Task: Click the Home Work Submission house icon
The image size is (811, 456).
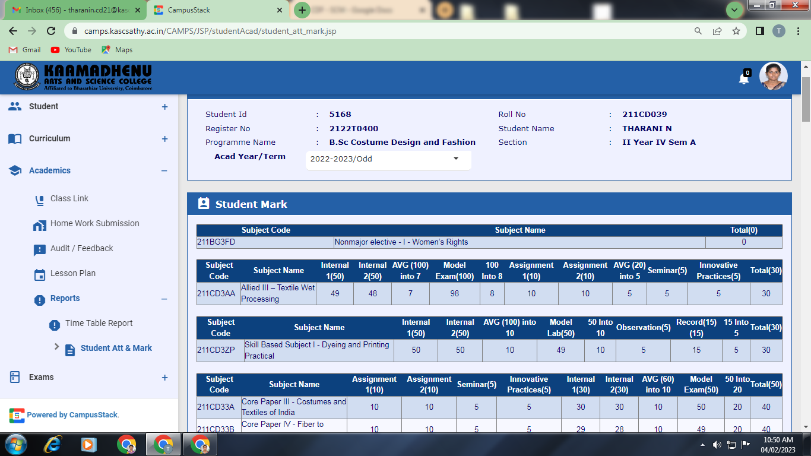Action: click(40, 224)
